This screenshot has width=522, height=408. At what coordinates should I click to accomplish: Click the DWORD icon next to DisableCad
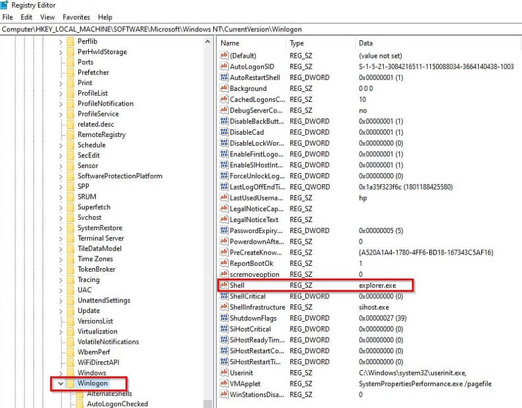pos(223,132)
